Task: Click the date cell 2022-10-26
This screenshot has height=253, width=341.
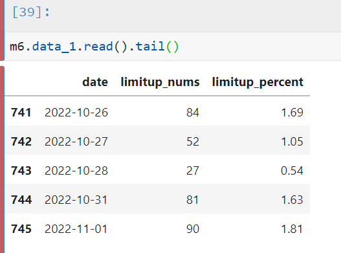Action: click(76, 113)
